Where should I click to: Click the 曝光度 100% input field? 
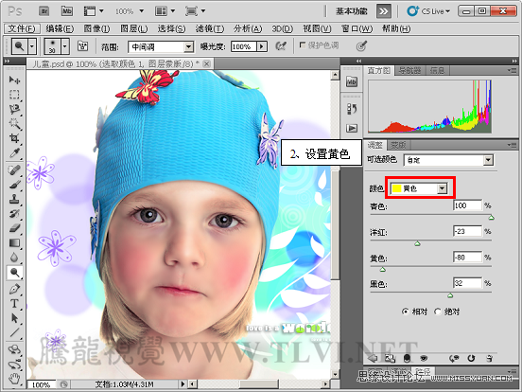click(244, 46)
